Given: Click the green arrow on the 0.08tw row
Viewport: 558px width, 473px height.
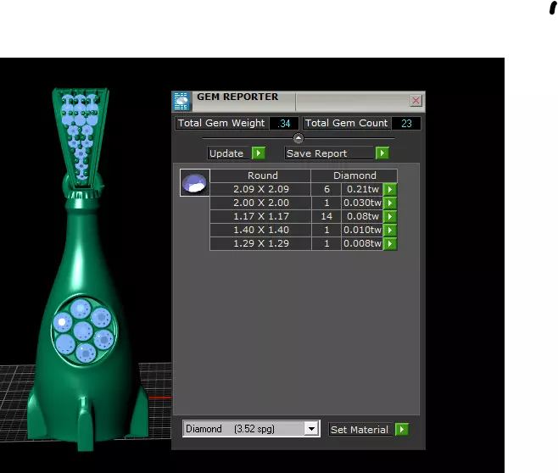Looking at the screenshot, I should coord(390,216).
